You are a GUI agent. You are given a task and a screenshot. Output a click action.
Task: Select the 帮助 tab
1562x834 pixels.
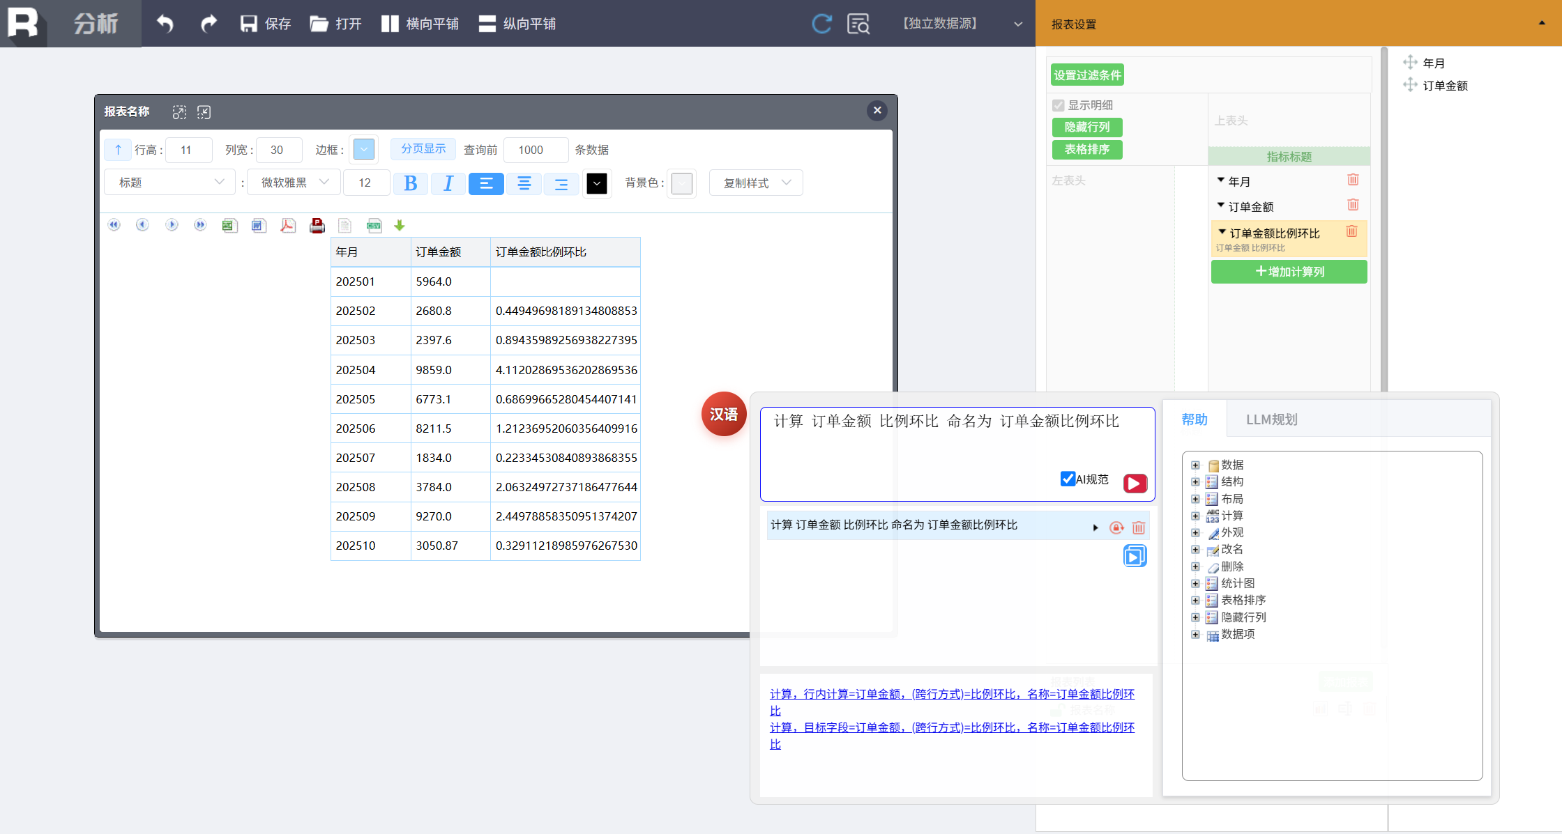pos(1195,419)
